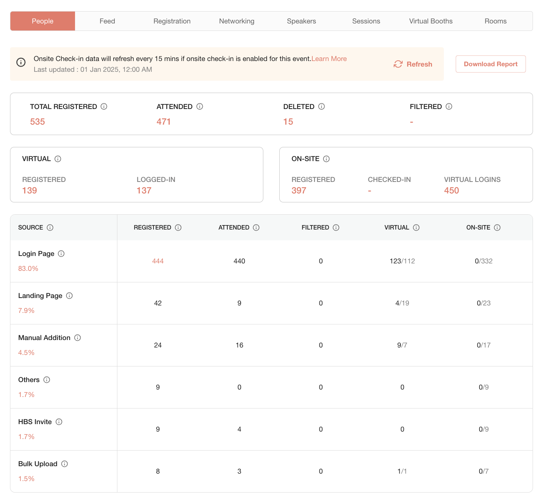Click Bulk Upload on-site value 0/7
The width and height of the screenshot is (543, 503).
484,471
